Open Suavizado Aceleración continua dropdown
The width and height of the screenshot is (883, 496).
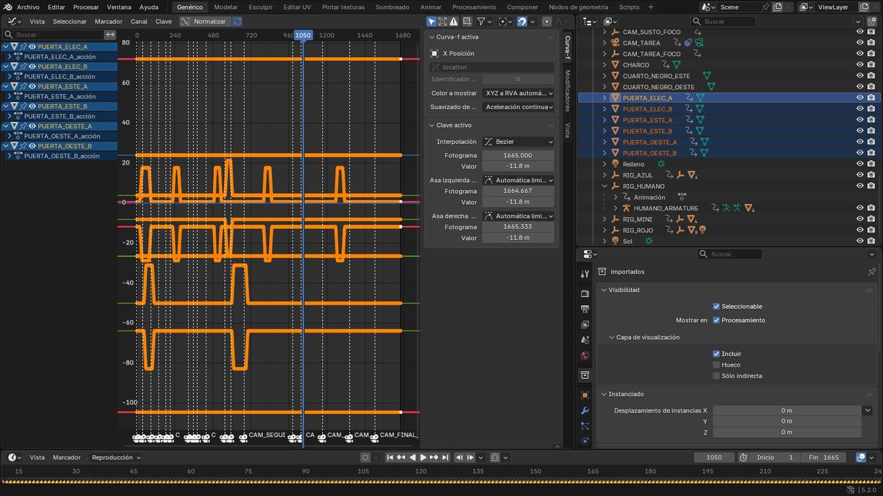(x=518, y=107)
